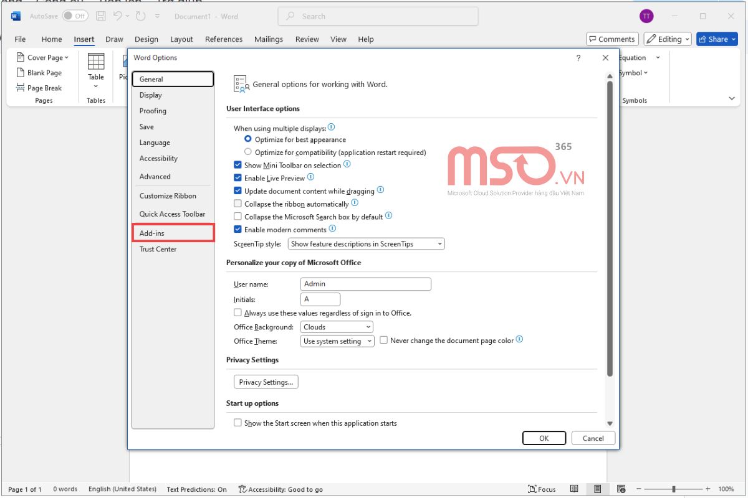Open the File tab

20,39
